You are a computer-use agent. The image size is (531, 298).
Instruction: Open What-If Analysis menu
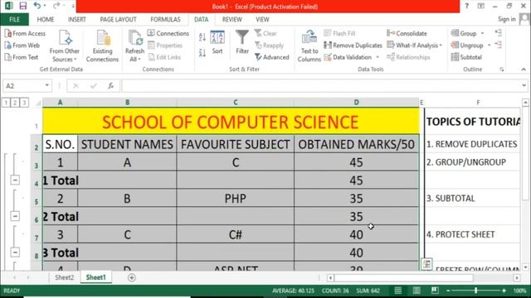tap(415, 46)
